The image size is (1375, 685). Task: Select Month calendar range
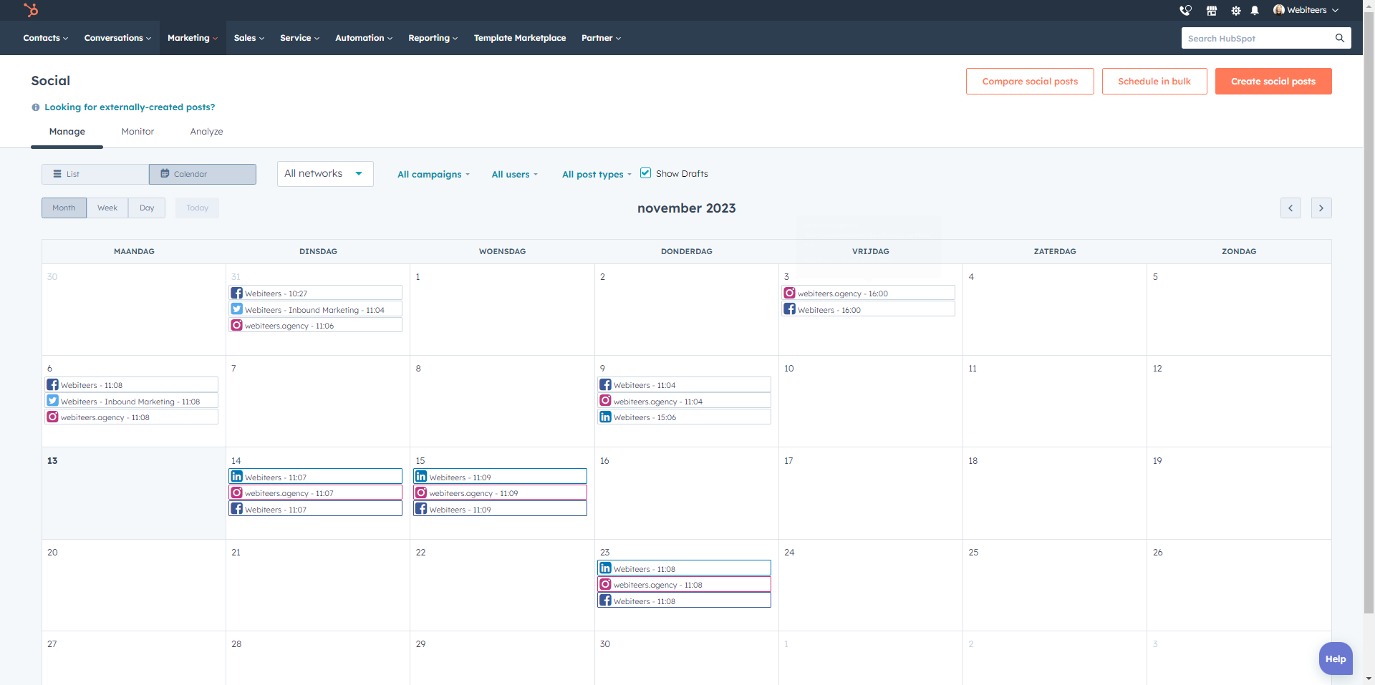point(64,208)
